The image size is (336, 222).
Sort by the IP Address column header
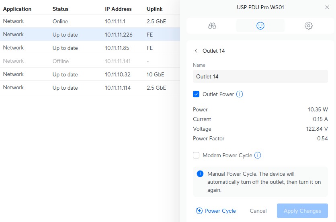click(x=118, y=9)
